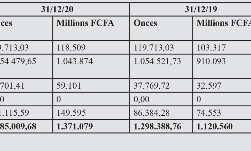Screen dimensions: 251x151
Task: Click the bold total 1.371.079
Action: 75,127
